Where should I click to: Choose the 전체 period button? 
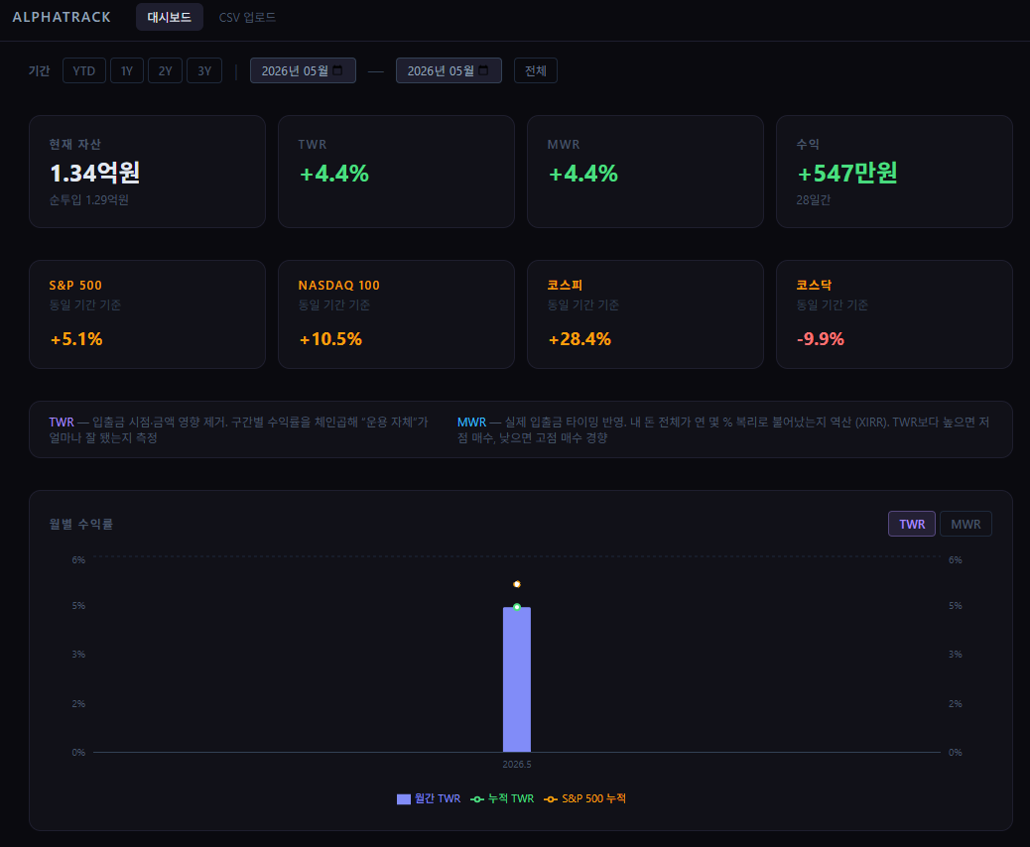536,70
